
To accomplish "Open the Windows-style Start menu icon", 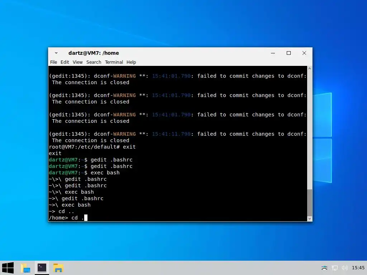I will pyautogui.click(x=8, y=268).
